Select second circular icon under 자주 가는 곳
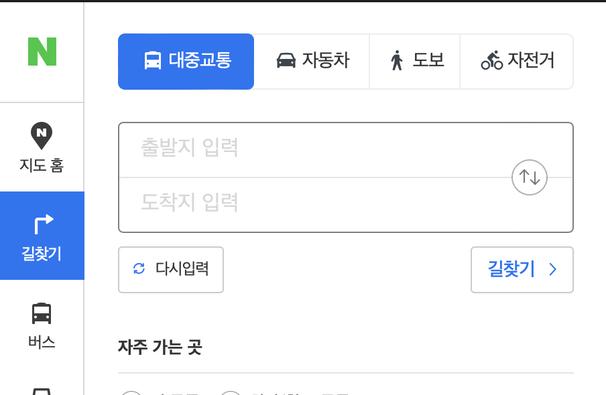 click(x=231, y=393)
